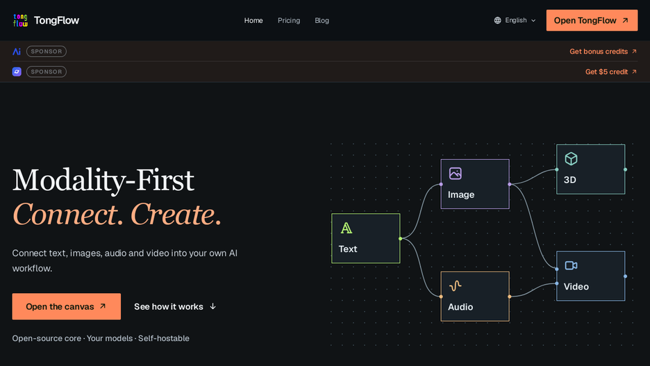Click the TongFlow colorful logo icon
The height and width of the screenshot is (366, 650).
click(x=20, y=20)
